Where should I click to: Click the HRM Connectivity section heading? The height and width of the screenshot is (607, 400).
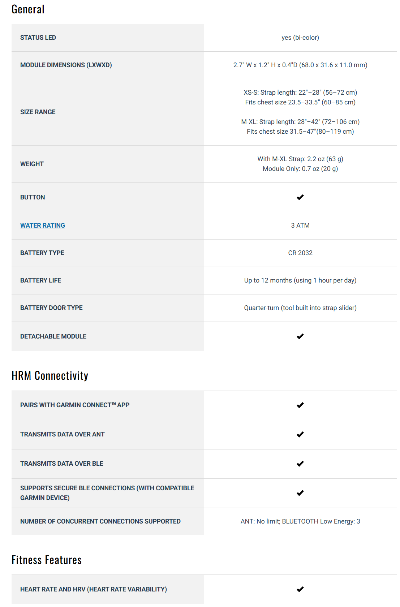[50, 376]
